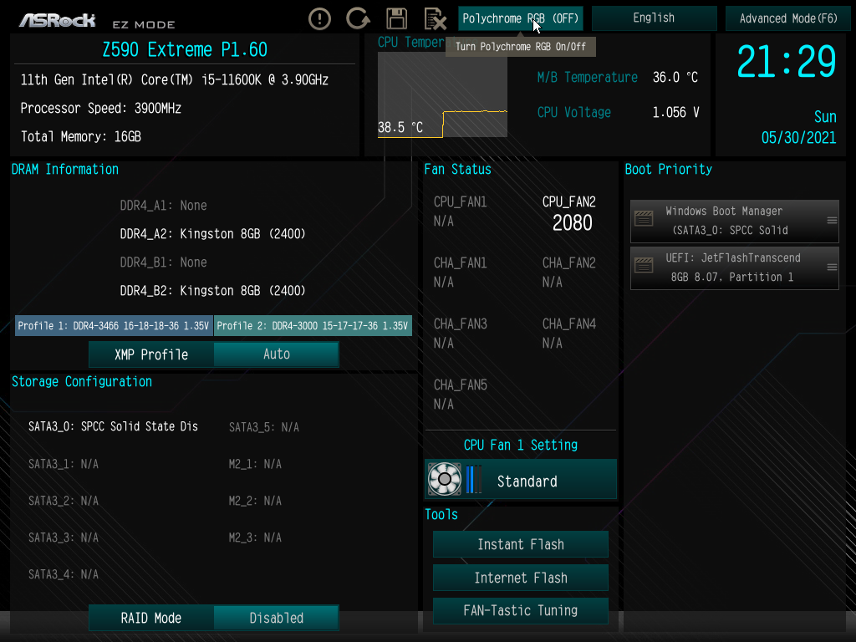Click DDR4_B1: None slot

(x=163, y=262)
